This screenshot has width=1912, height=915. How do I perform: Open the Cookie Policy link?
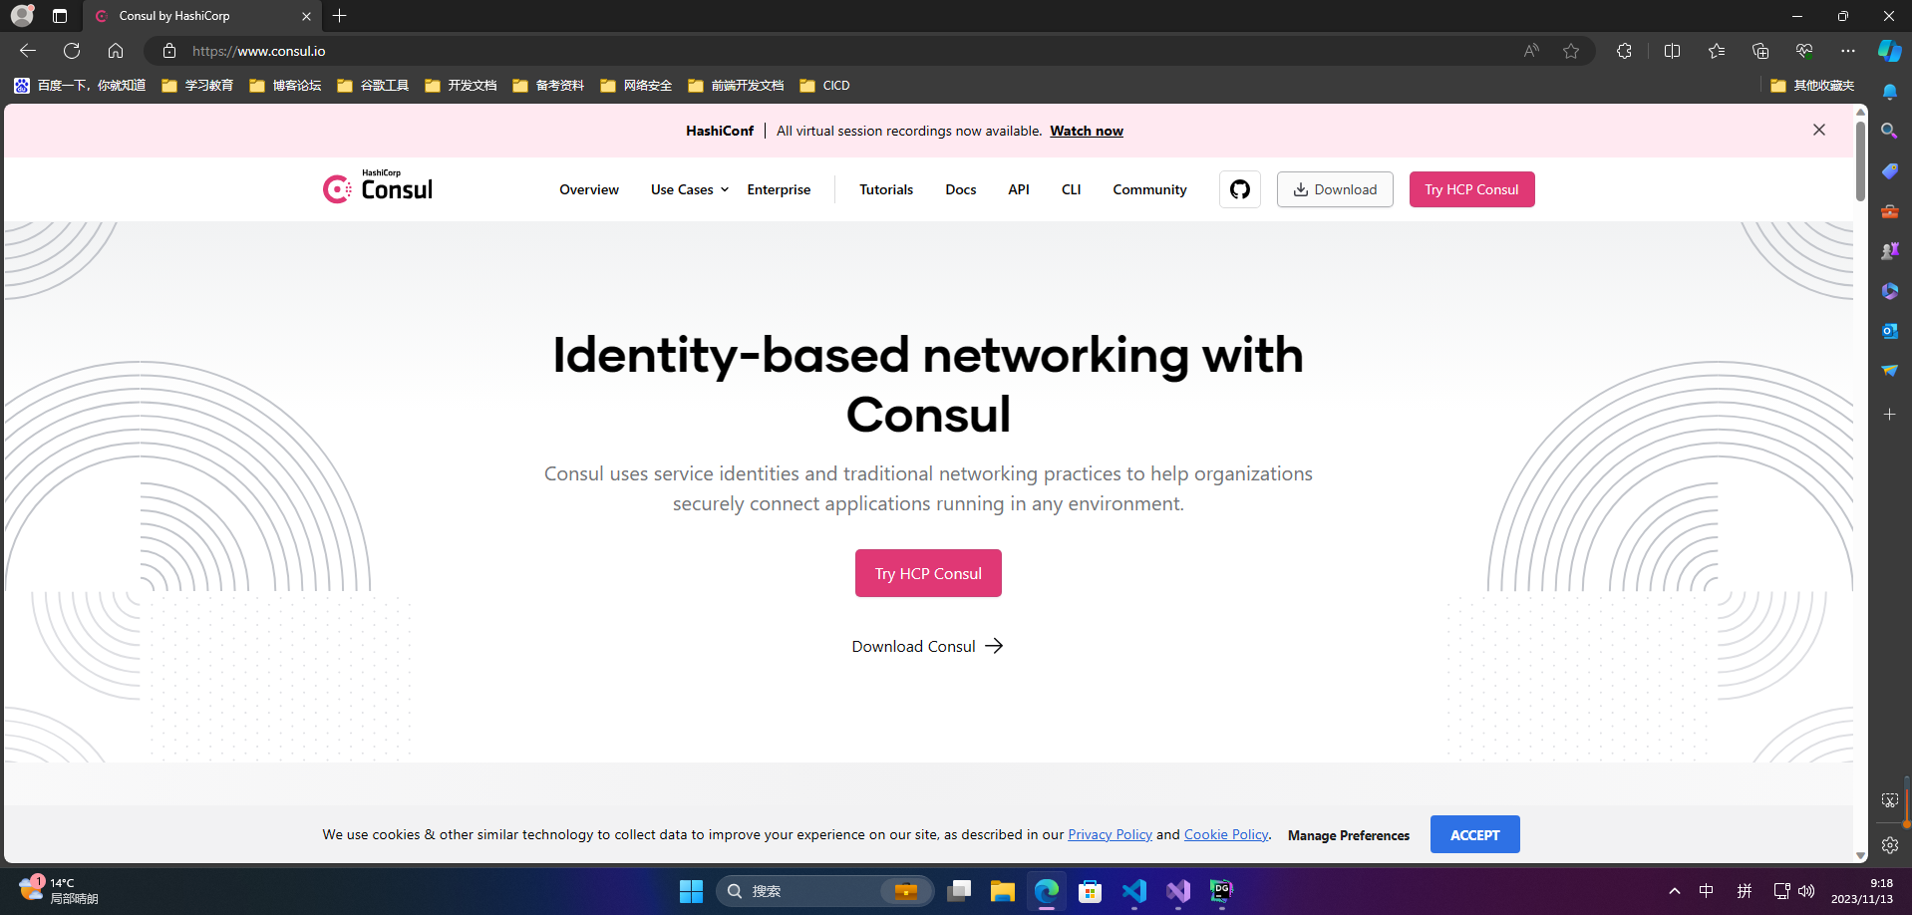pyautogui.click(x=1226, y=834)
